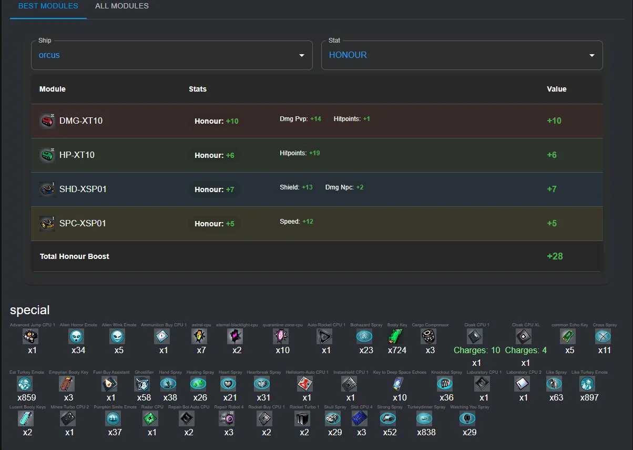Image resolution: width=633 pixels, height=450 pixels.
Task: Click the Module column header
Action: (x=53, y=89)
